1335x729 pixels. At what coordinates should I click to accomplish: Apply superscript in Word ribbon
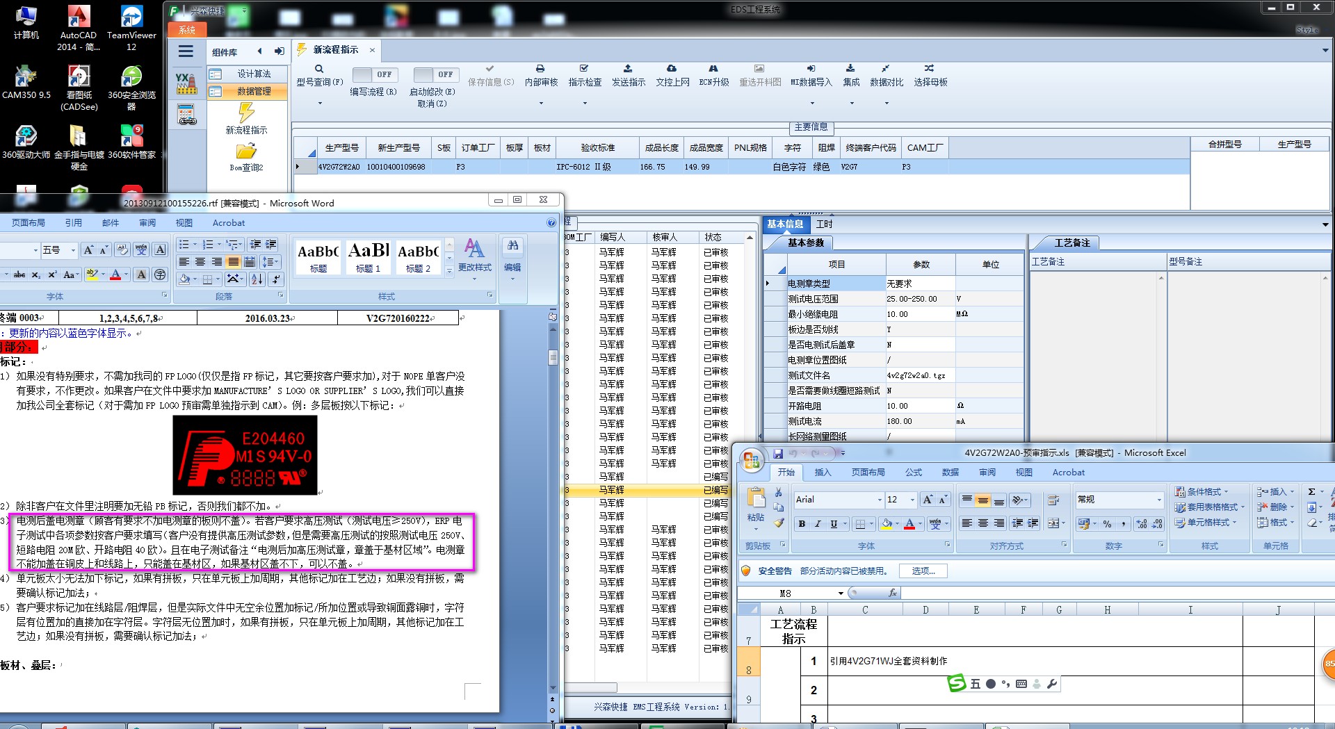pos(52,275)
